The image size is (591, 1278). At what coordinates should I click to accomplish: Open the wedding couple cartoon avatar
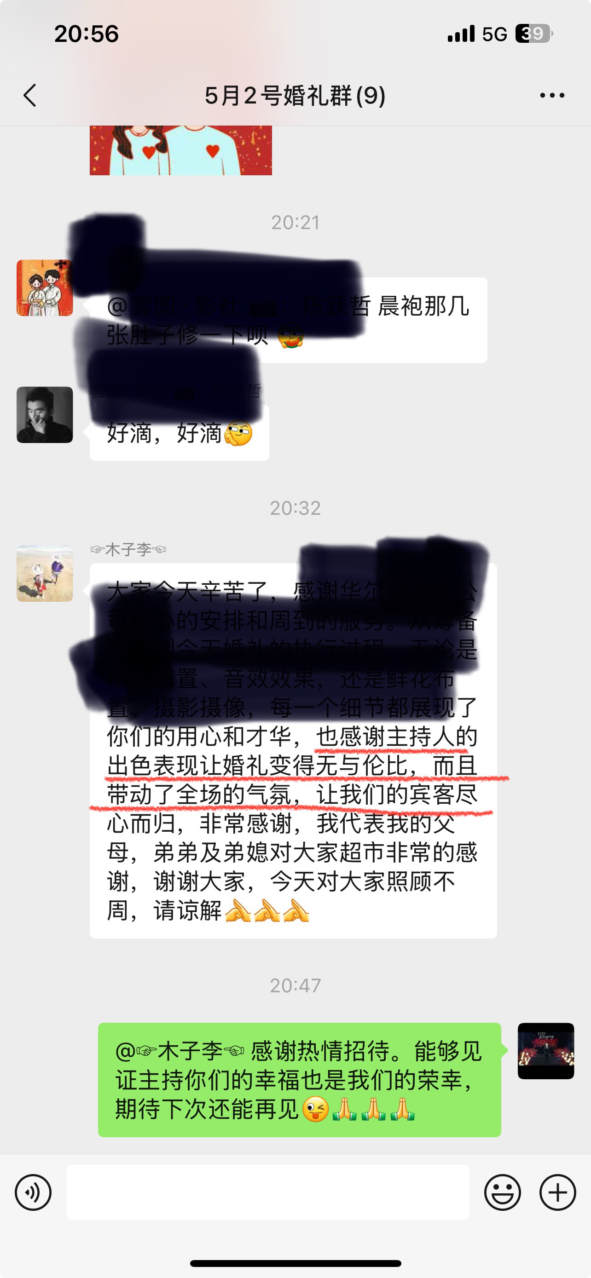pos(45,288)
